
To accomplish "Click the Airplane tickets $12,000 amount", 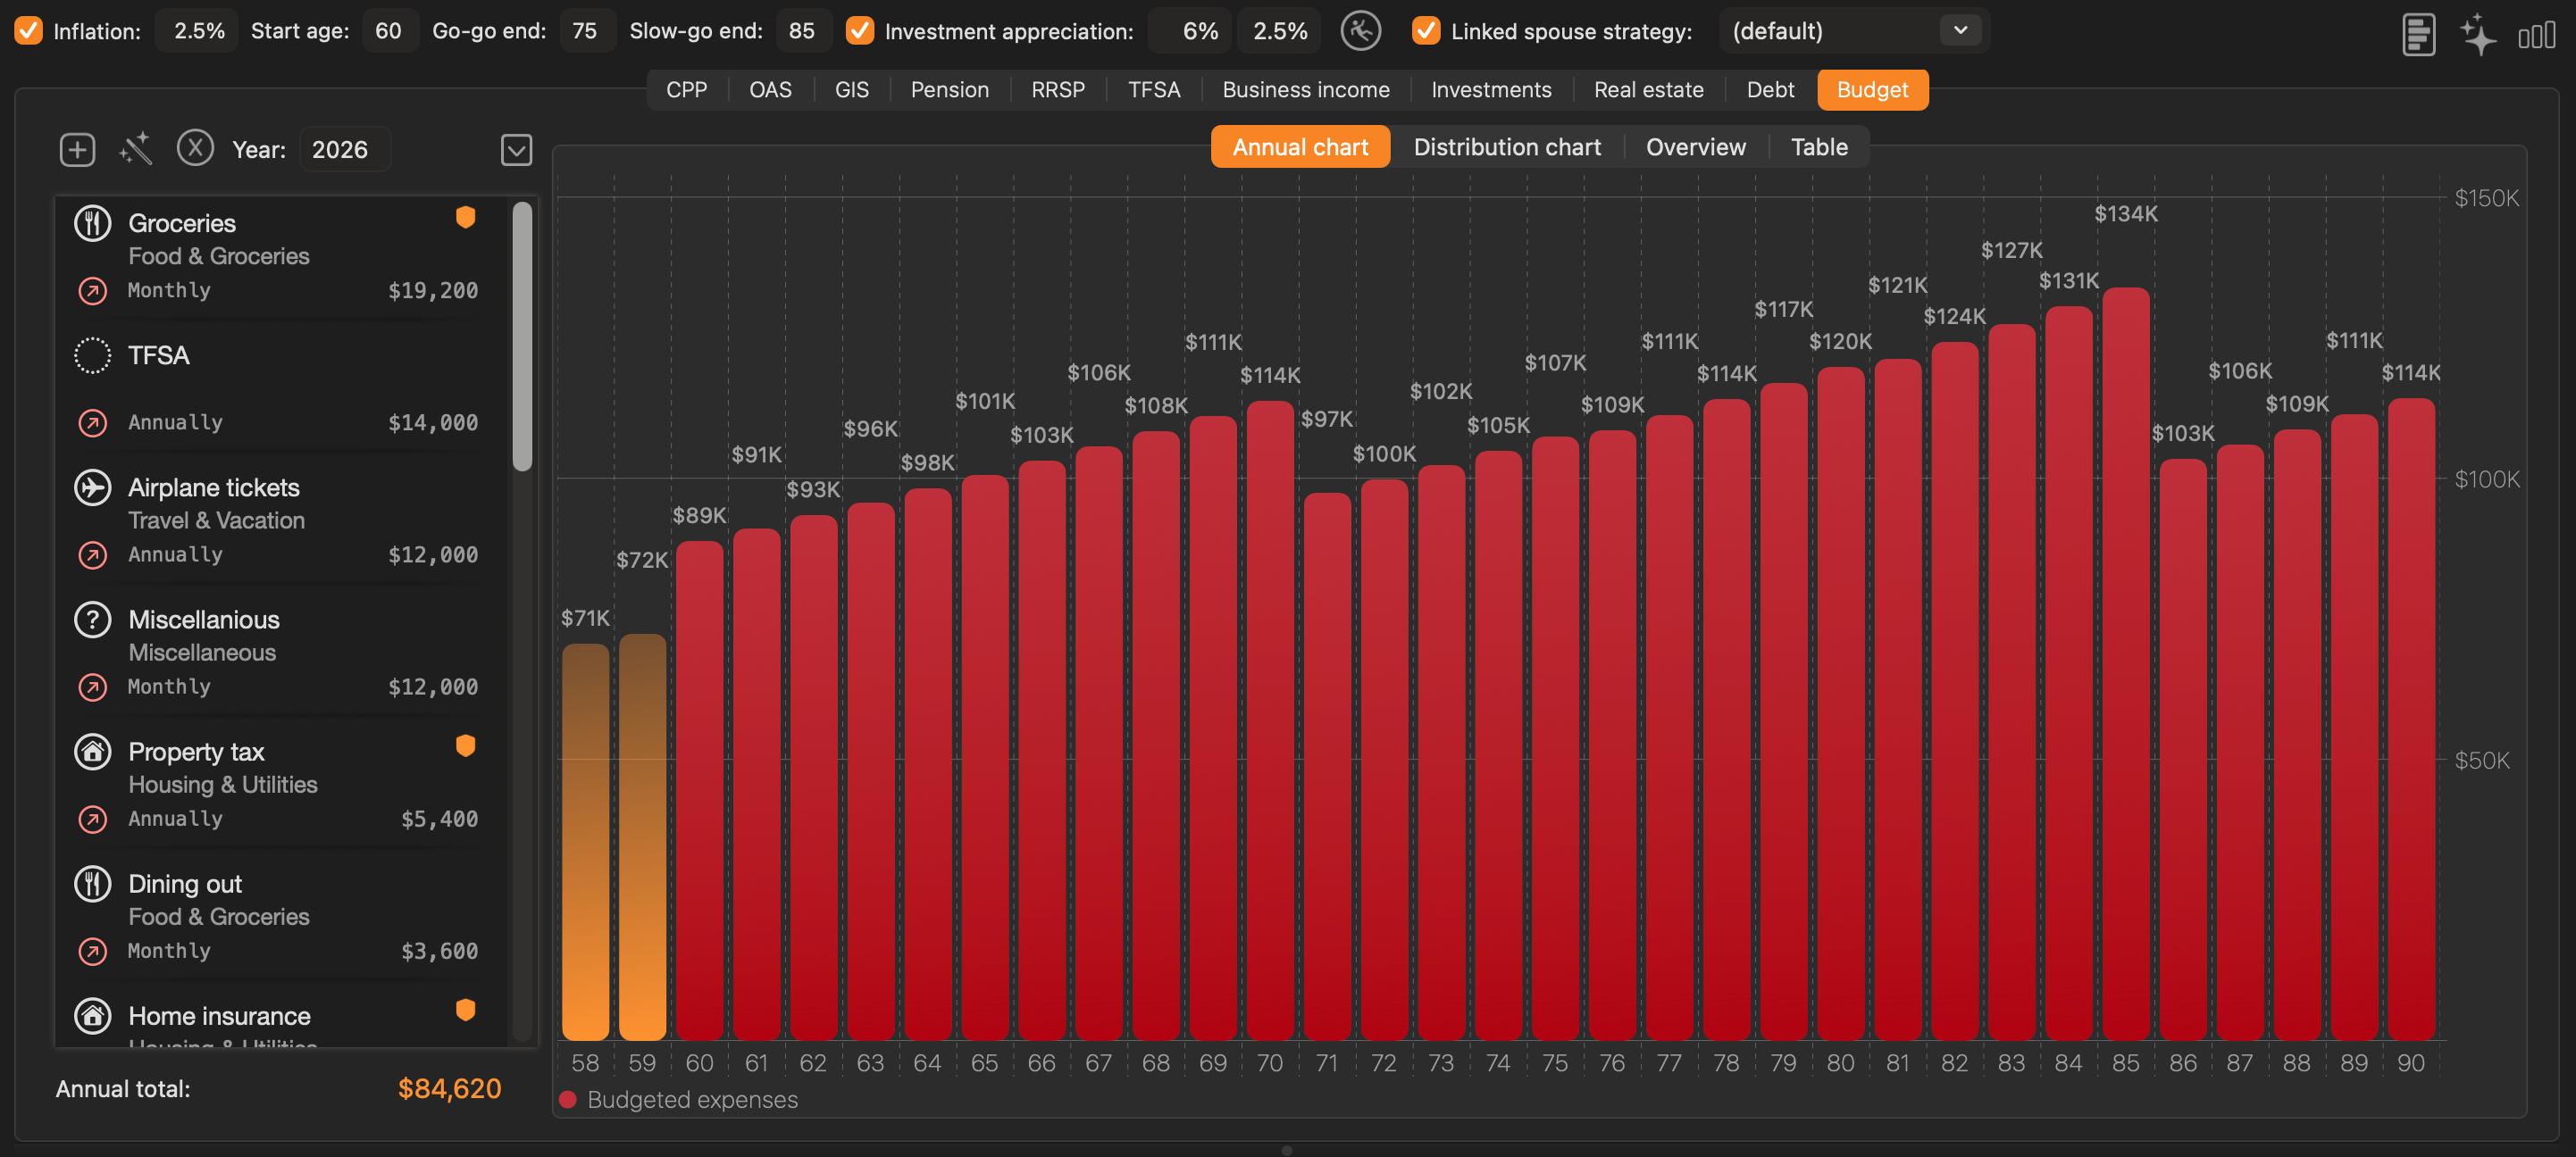I will click(x=433, y=554).
